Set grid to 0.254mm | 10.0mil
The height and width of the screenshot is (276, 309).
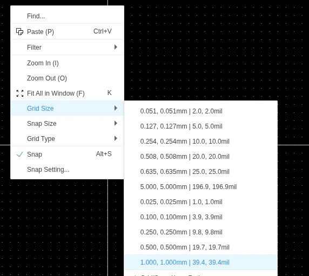[x=201, y=142]
